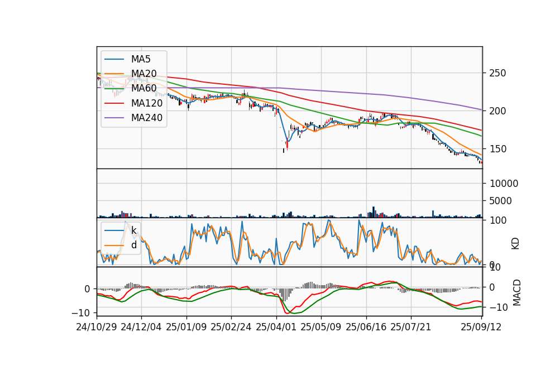This screenshot has height=385, width=536.
Task: Click the 24/12/04 date axis label
Action: [x=141, y=327]
